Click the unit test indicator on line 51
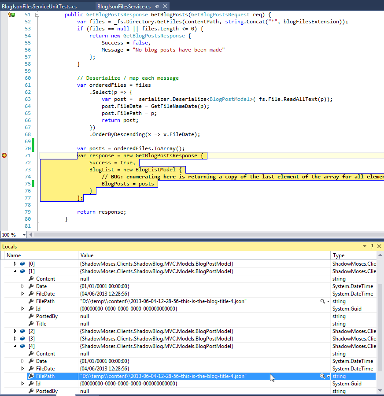The image size is (384, 396). point(11,15)
